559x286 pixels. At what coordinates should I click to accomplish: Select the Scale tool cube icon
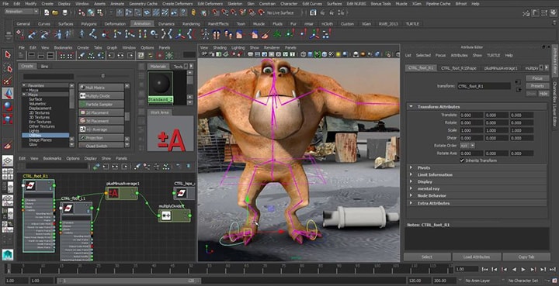pos(8,119)
